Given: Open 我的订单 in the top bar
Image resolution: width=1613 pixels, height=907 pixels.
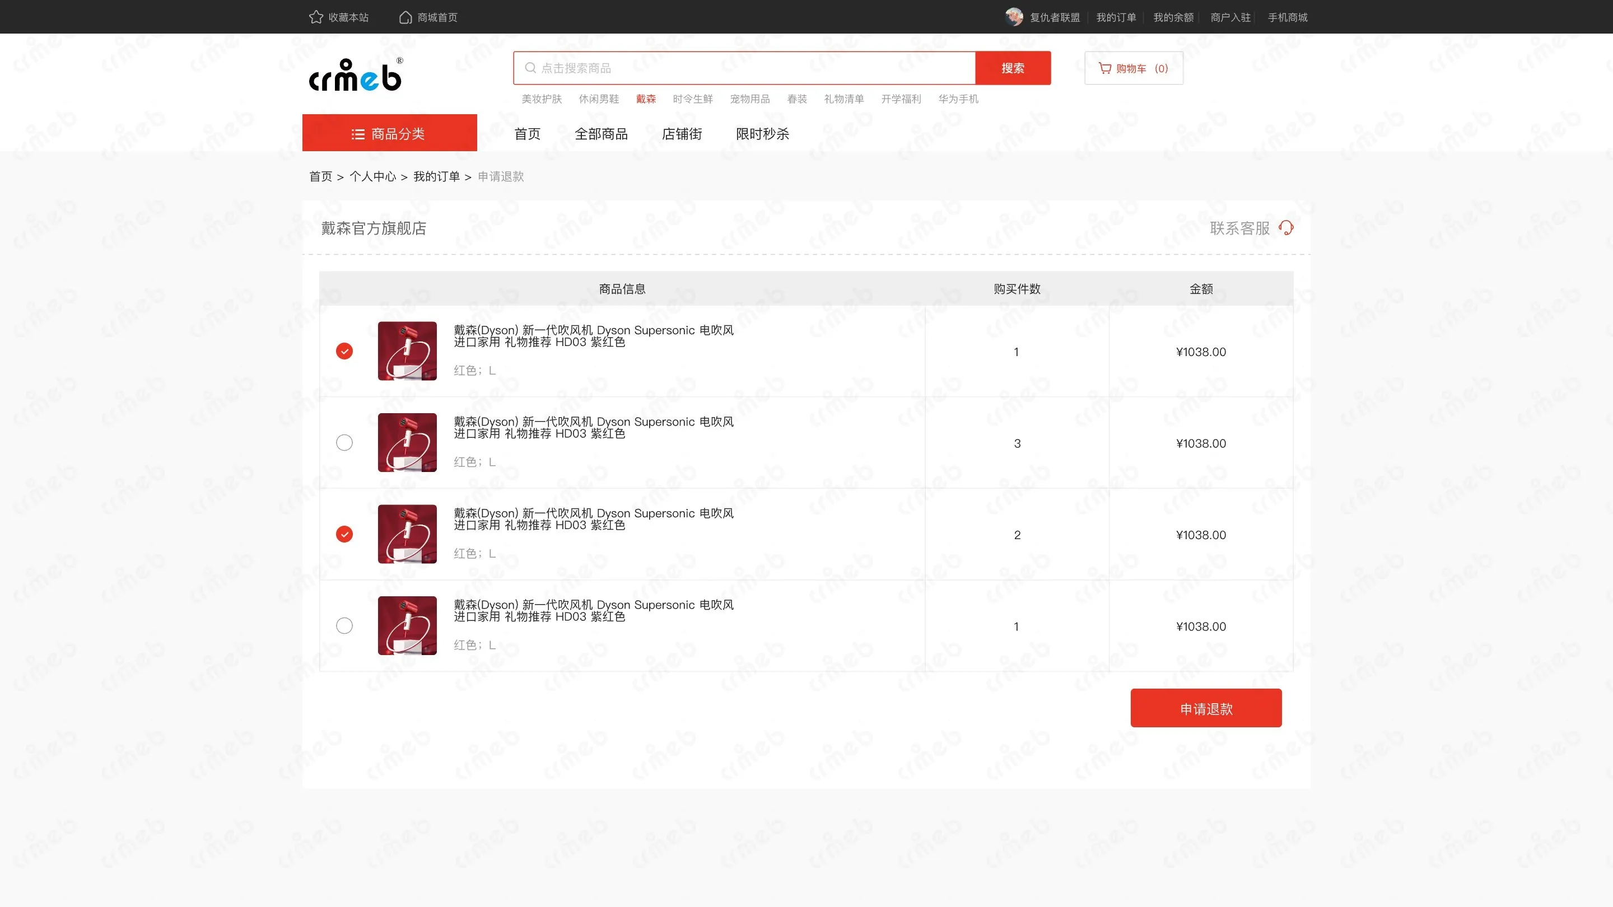Looking at the screenshot, I should (x=1116, y=17).
